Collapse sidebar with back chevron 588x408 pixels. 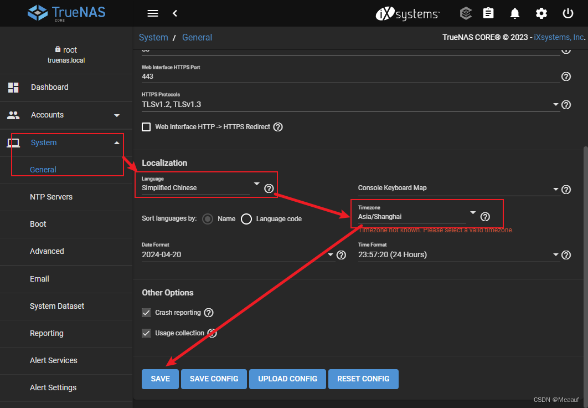[175, 13]
